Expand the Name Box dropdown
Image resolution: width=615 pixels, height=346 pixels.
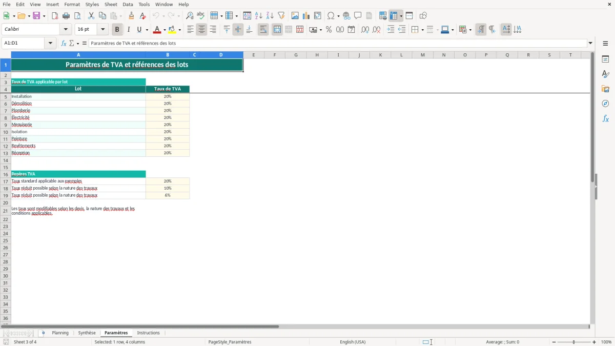tap(51, 43)
